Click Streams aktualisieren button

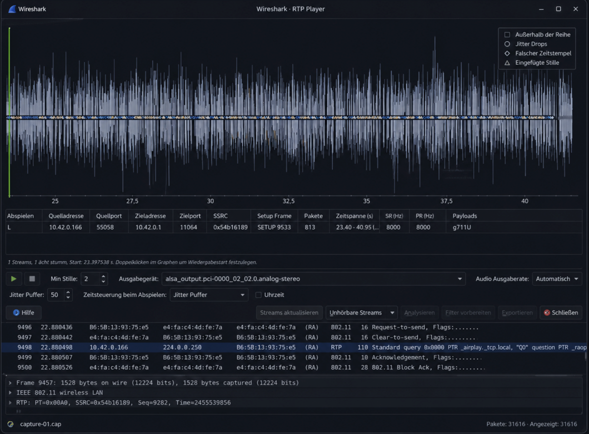click(289, 312)
